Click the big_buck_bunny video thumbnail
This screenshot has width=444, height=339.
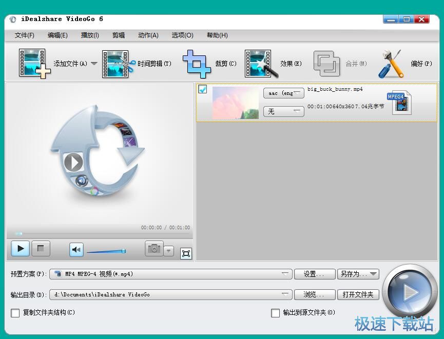point(235,103)
